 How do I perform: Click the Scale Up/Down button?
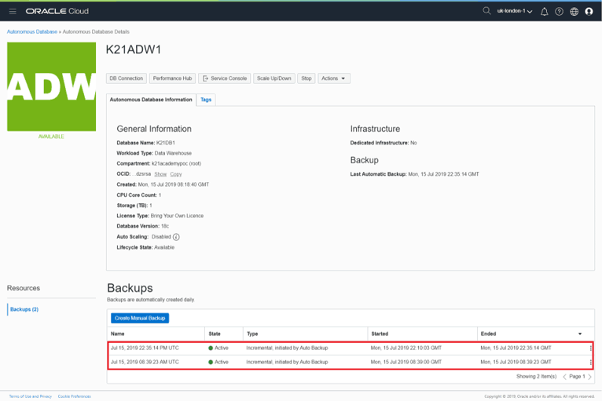(x=274, y=78)
